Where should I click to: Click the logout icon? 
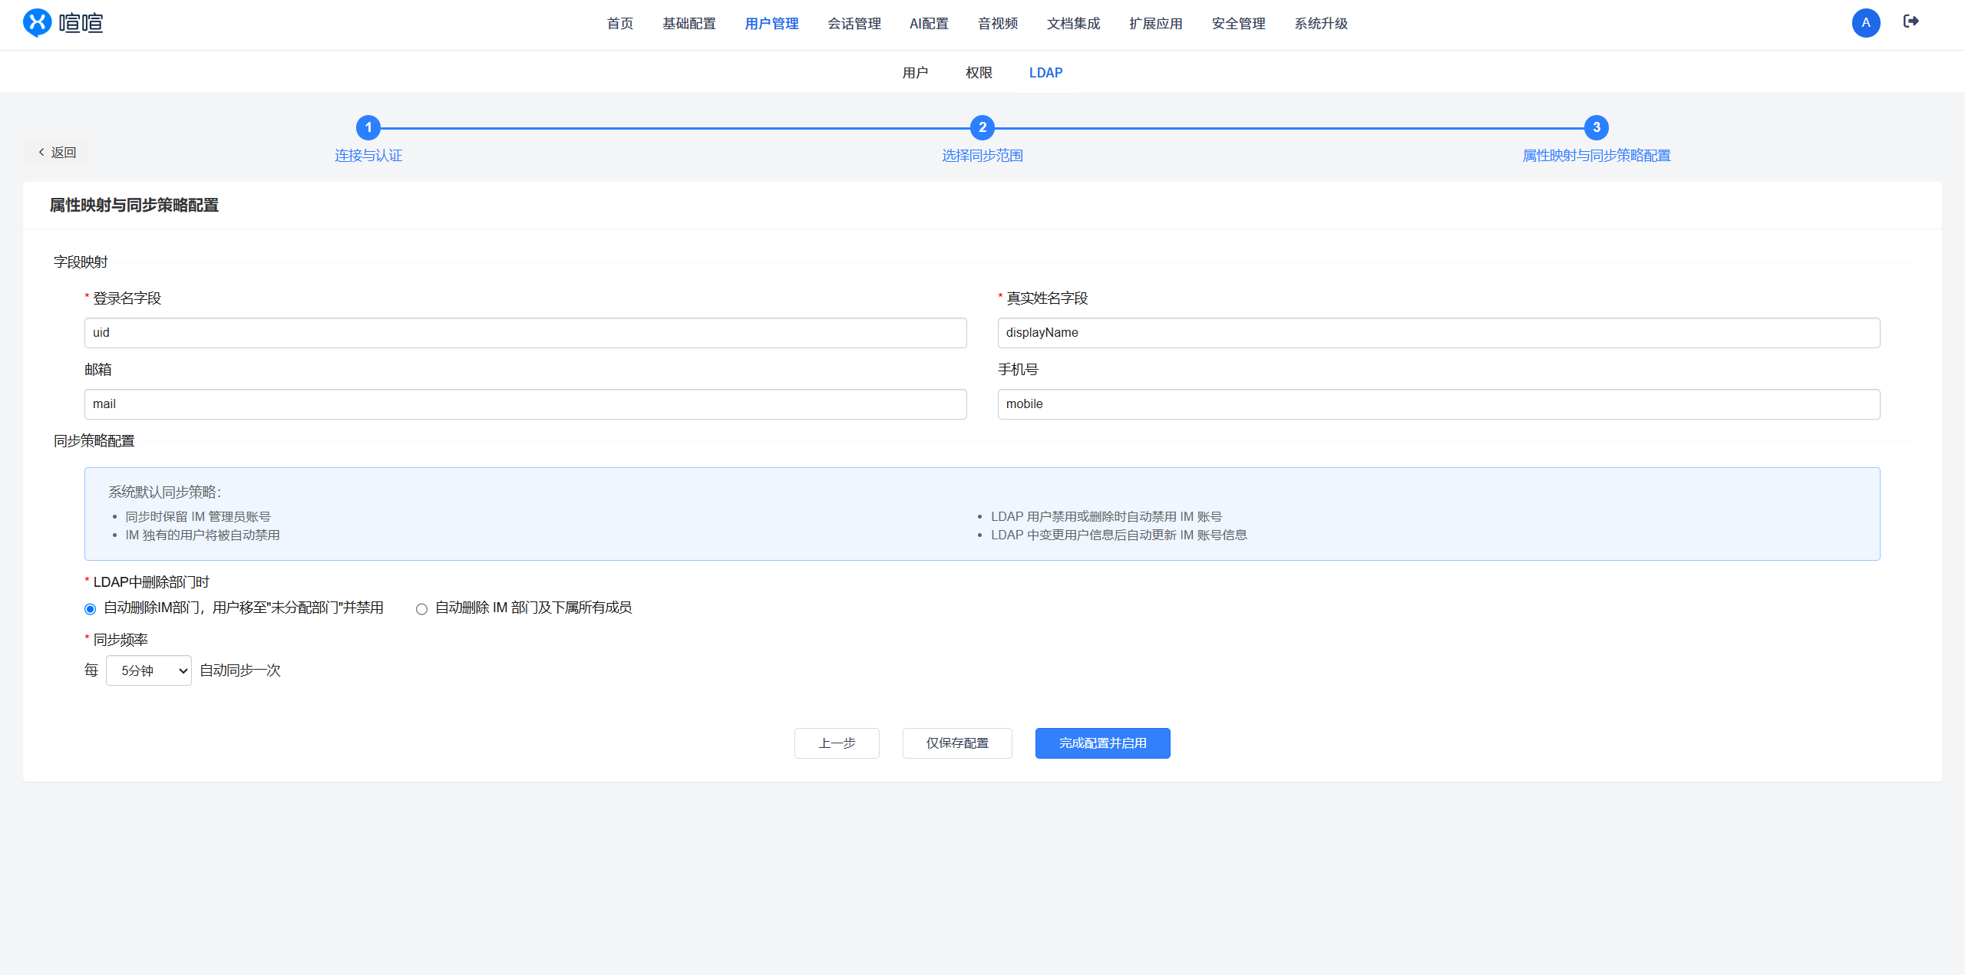click(1911, 21)
